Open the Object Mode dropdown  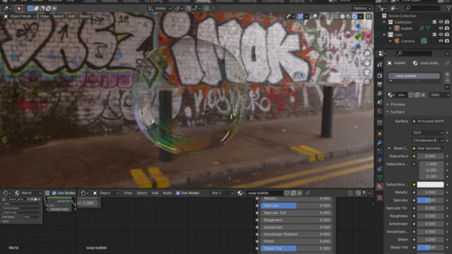20,16
